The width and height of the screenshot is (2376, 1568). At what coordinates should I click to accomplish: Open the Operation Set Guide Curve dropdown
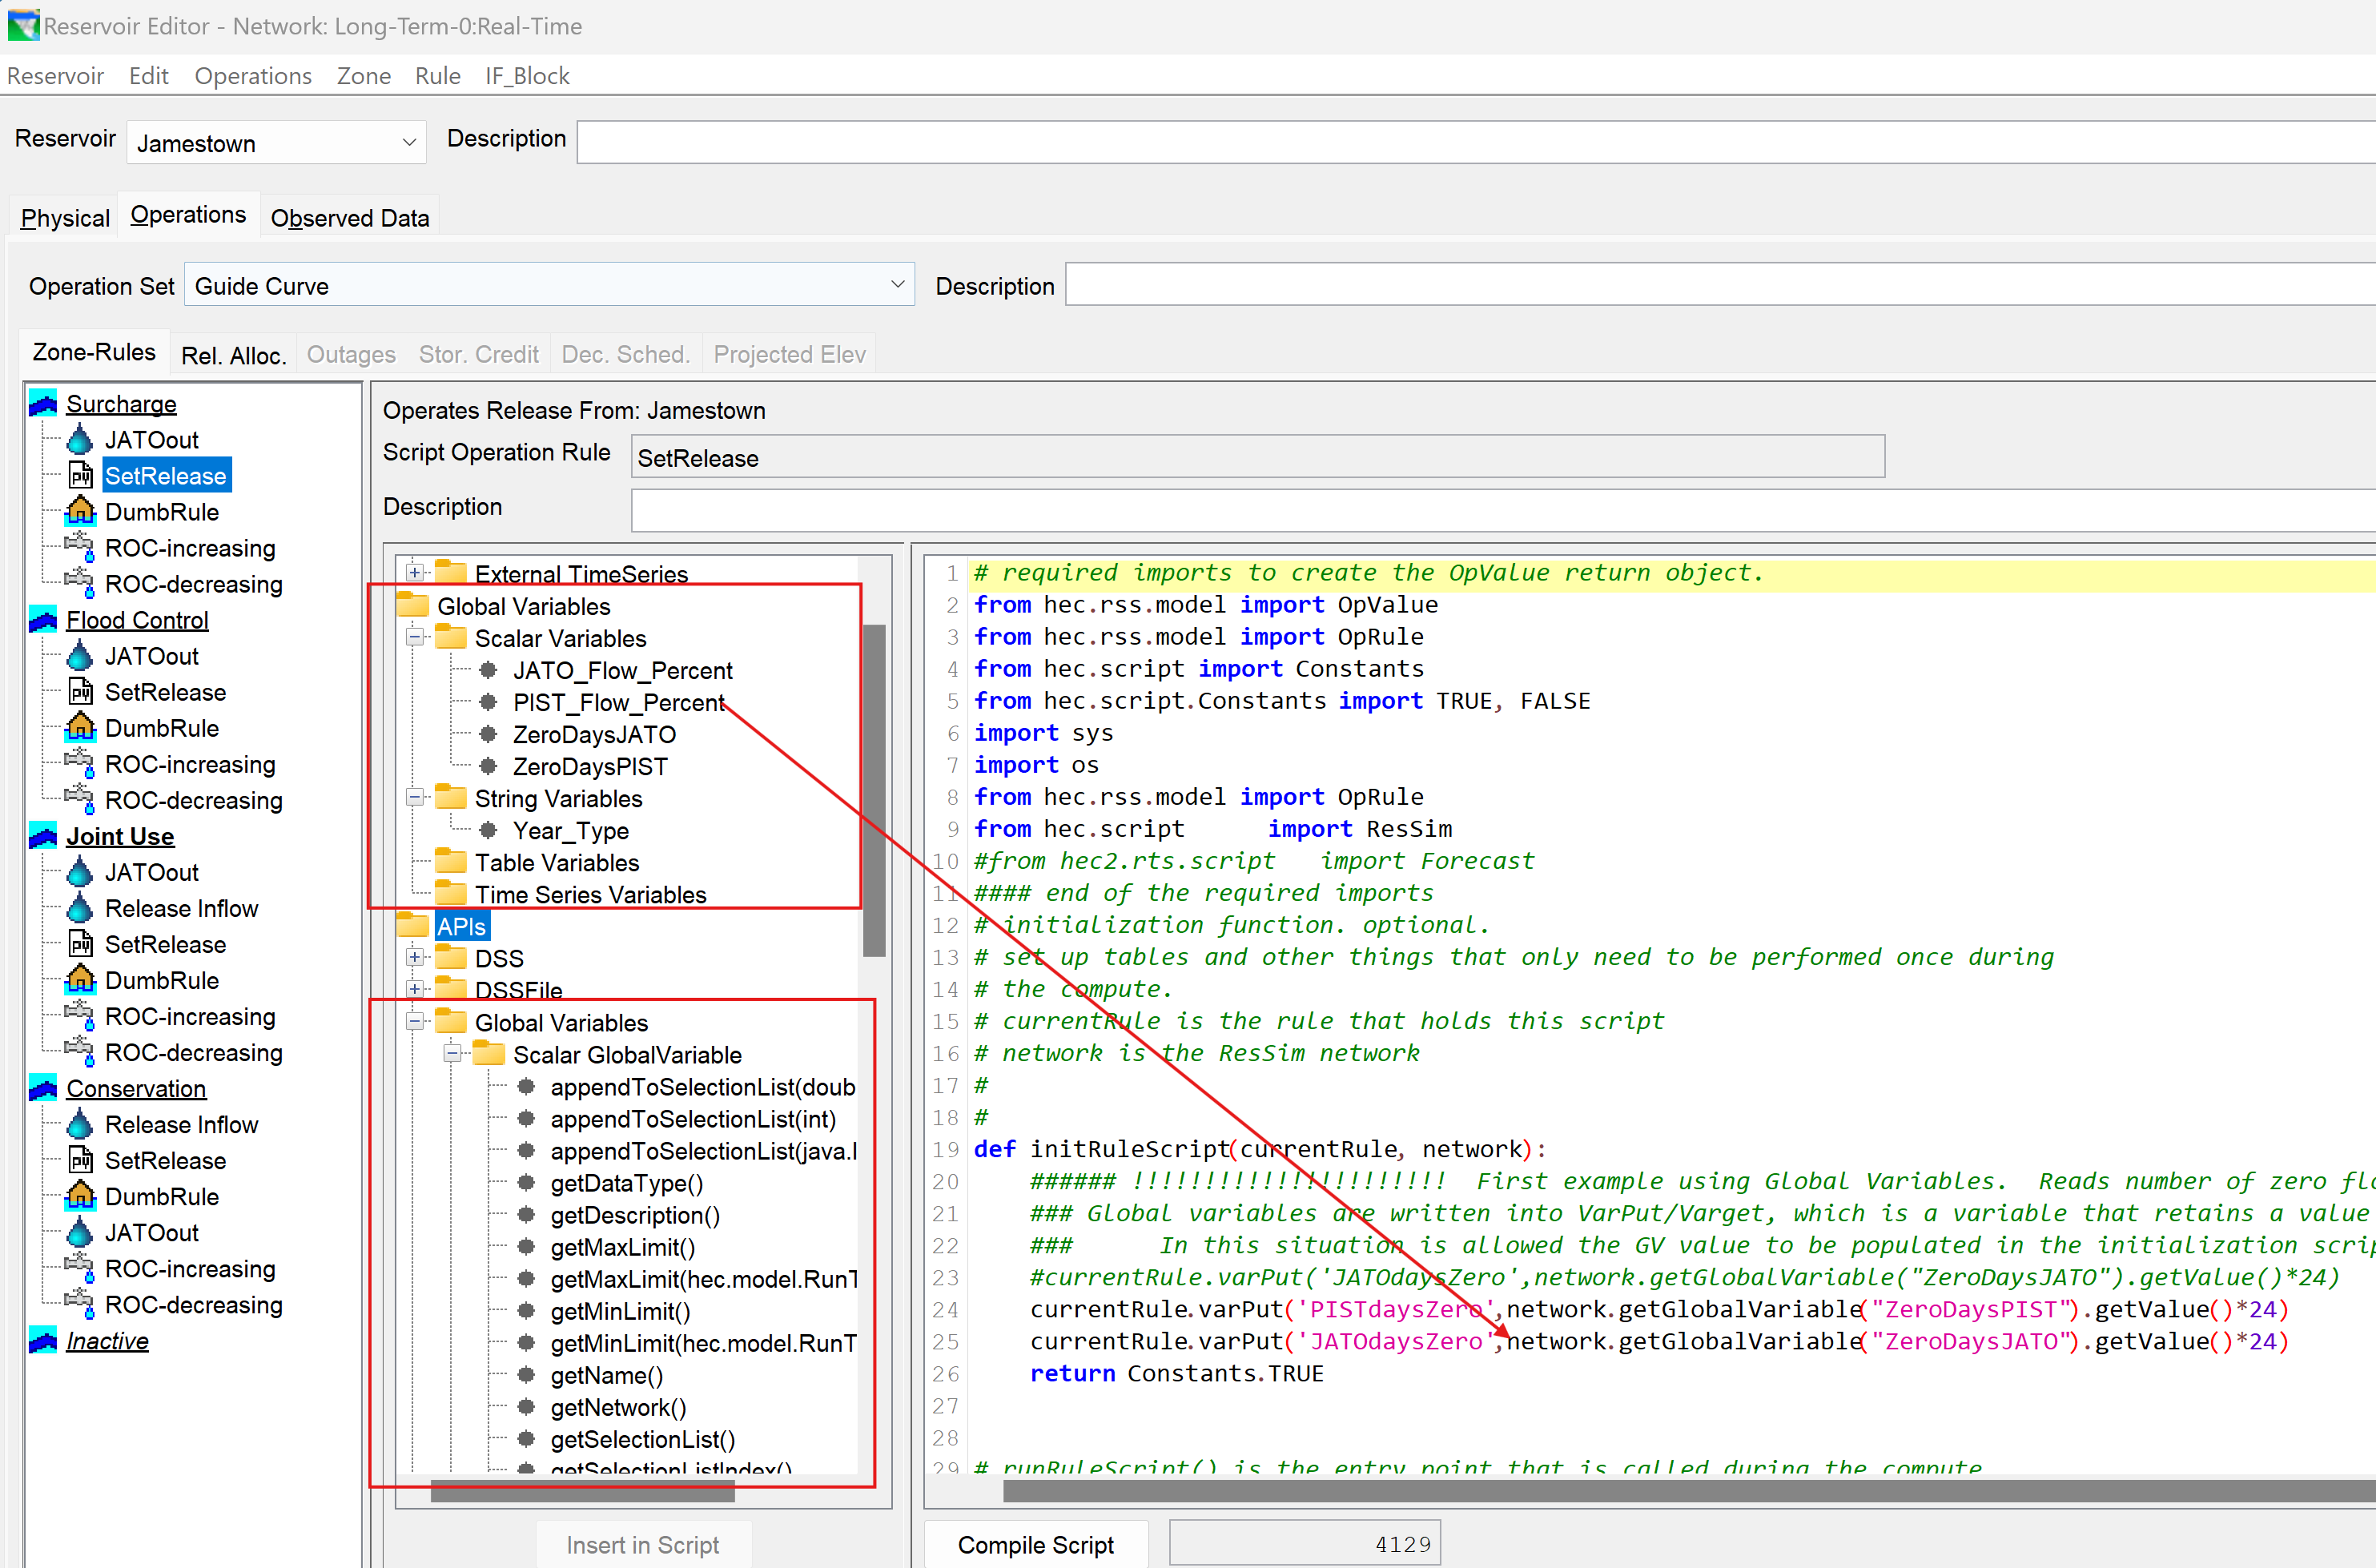(x=897, y=285)
